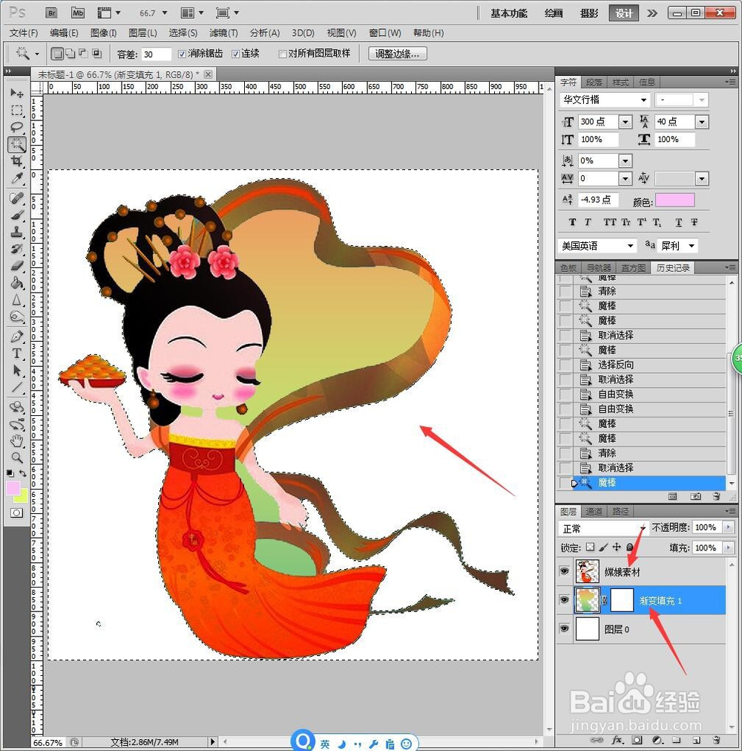This screenshot has height=751, width=742.
Task: Select the Spot Healing Brush tool
Action: pyautogui.click(x=17, y=198)
